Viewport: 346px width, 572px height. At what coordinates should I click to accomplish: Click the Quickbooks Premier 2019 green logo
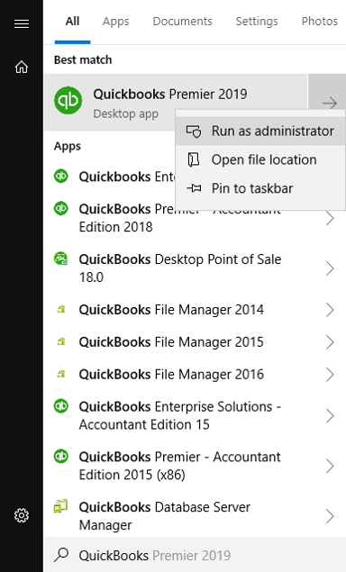tap(68, 100)
